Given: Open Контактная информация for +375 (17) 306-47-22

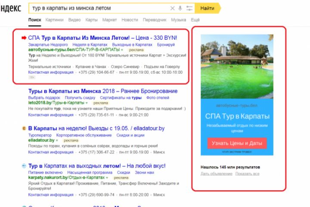Looking at the screenshot, I should point(51,152).
